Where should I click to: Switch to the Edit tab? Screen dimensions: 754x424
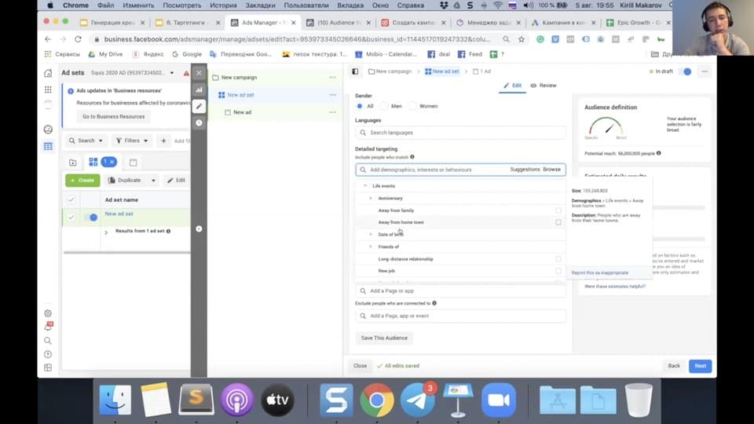pyautogui.click(x=512, y=86)
